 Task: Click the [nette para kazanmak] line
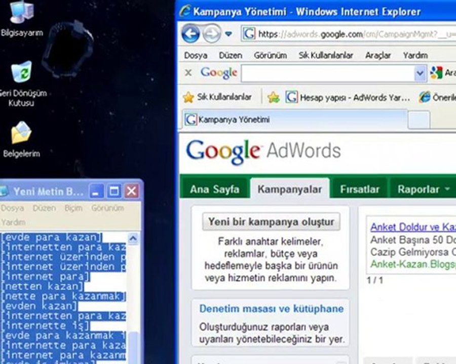point(63,296)
